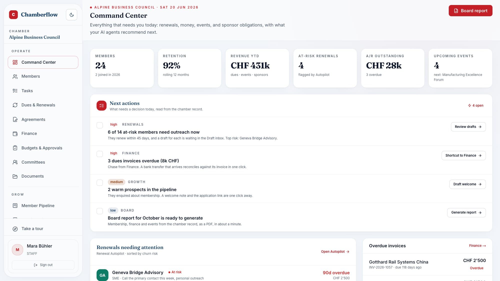Click the Members people icon
The height and width of the screenshot is (281, 500).
(x=15, y=76)
